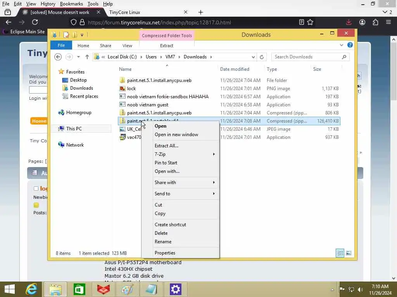
Task: Click the Firefox shield tracking protection icon
Action: coord(73,22)
